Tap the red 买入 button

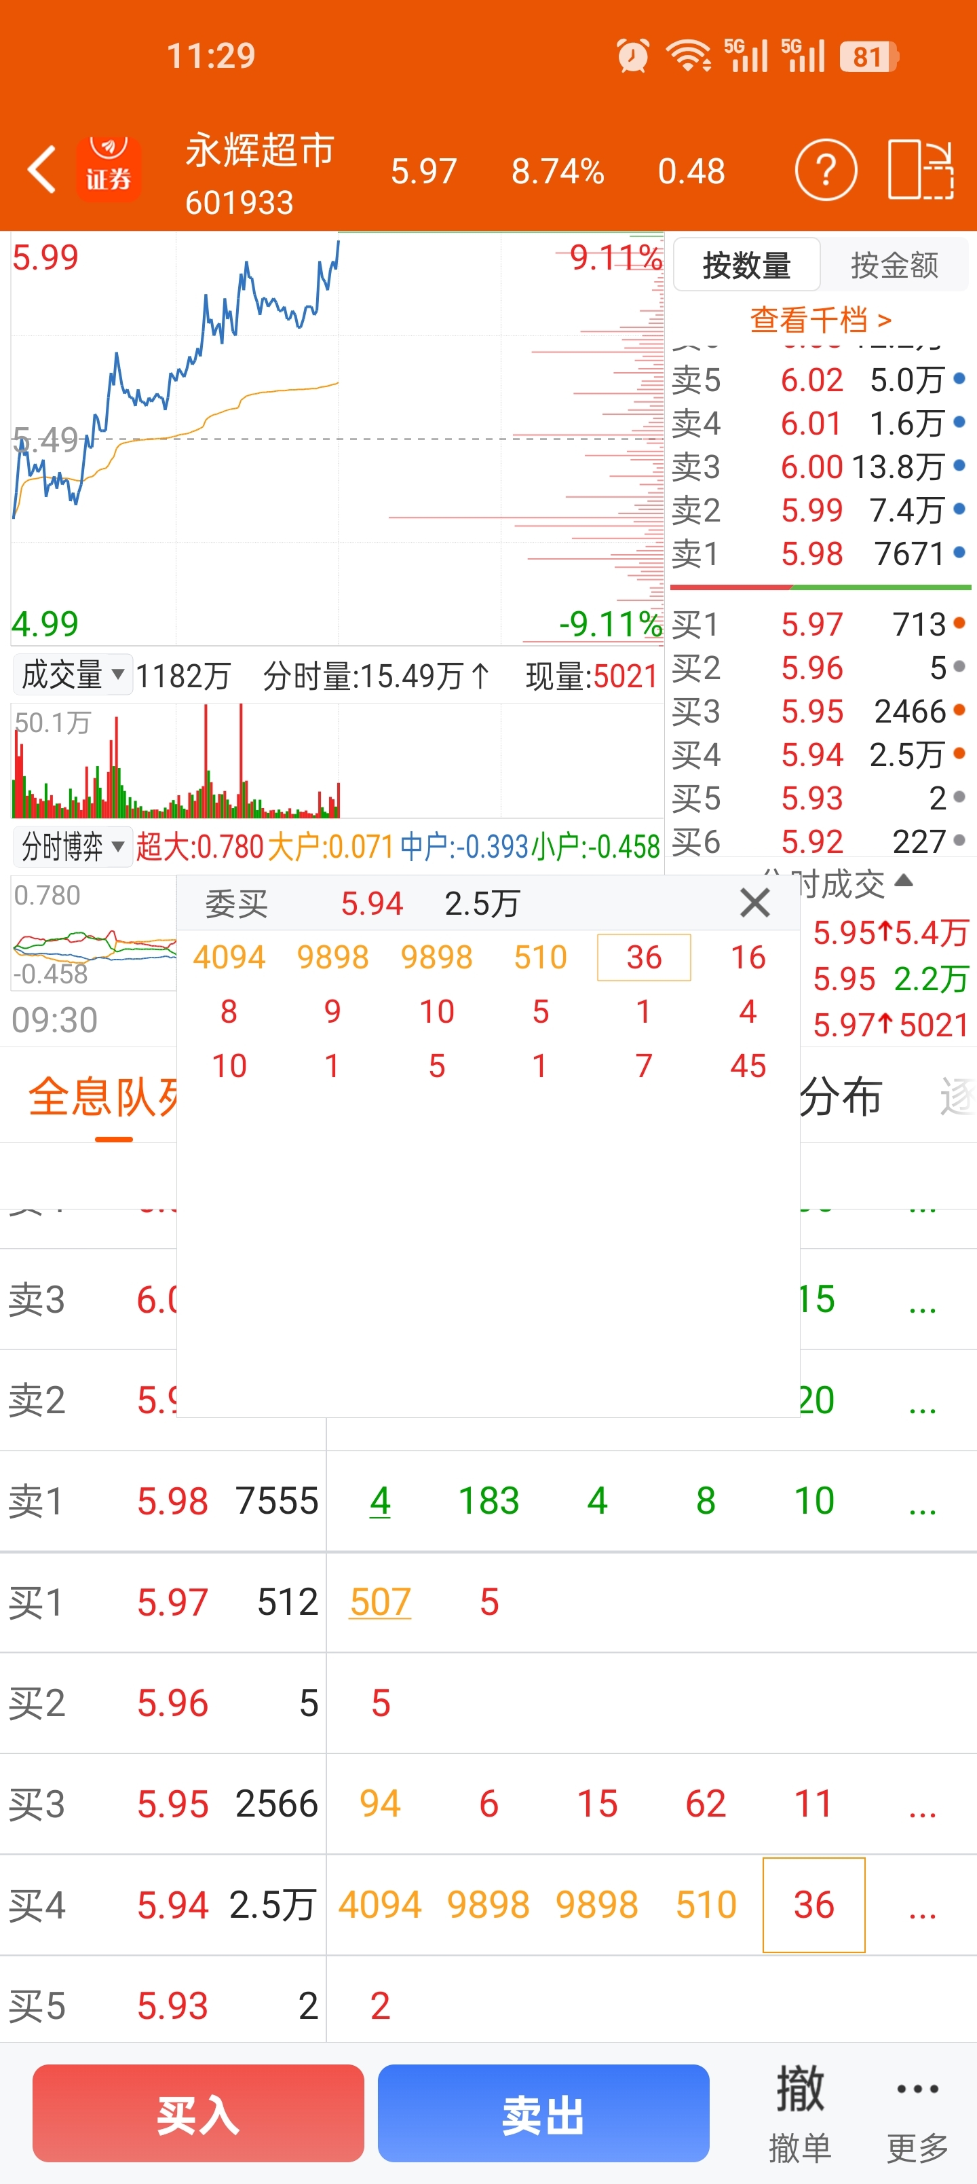click(198, 2113)
